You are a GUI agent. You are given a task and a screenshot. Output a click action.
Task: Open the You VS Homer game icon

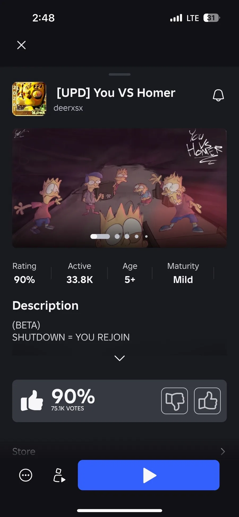click(x=29, y=99)
